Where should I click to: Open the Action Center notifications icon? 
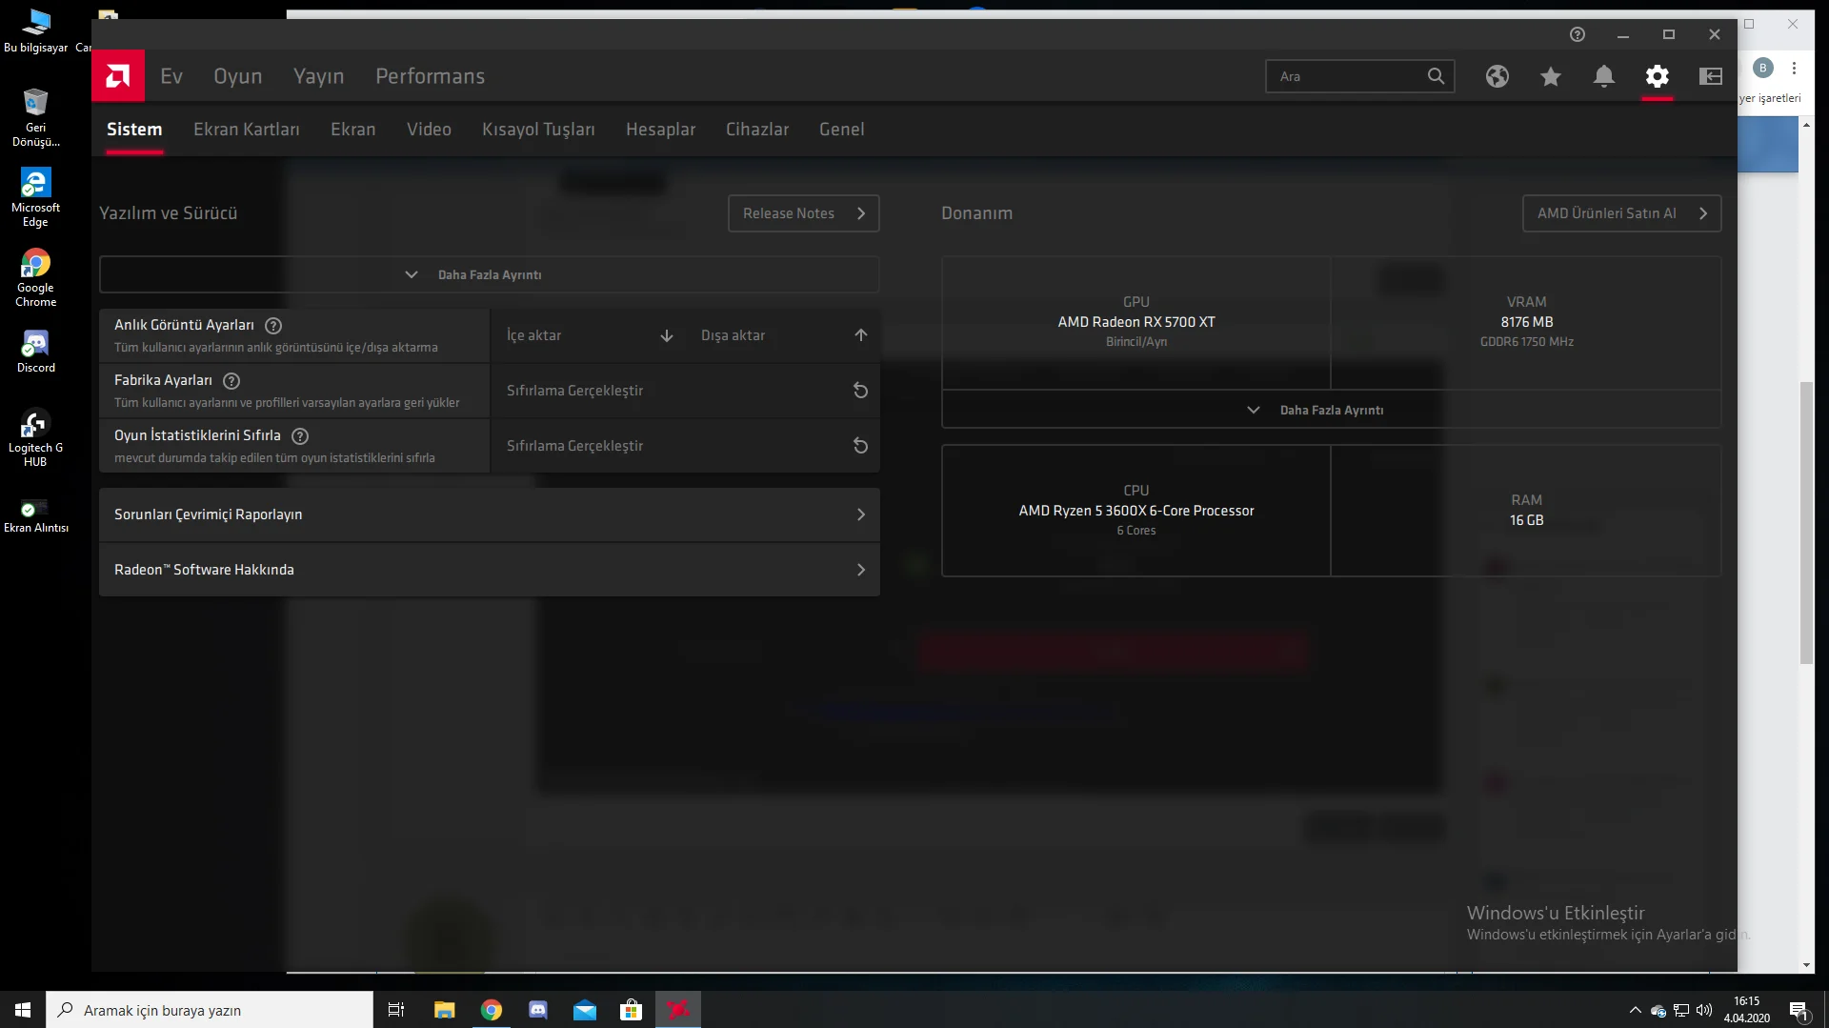click(x=1799, y=1010)
